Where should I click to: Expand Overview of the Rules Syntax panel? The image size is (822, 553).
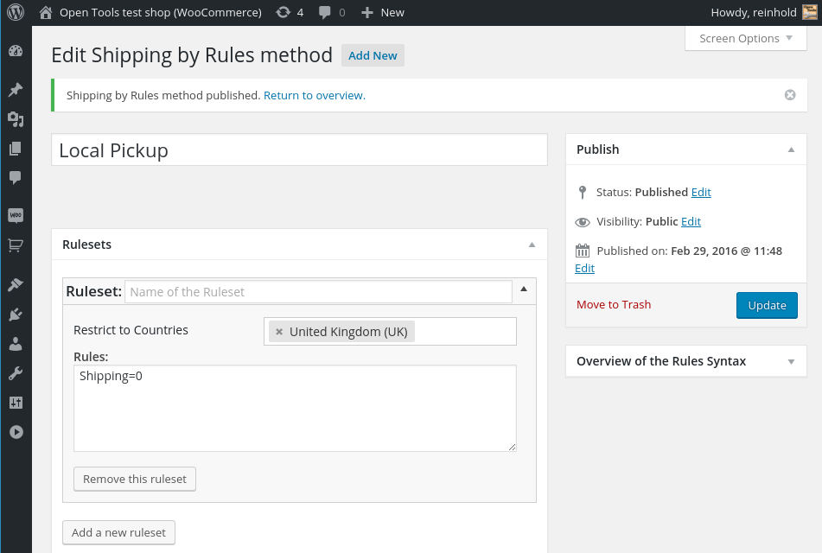pos(791,361)
